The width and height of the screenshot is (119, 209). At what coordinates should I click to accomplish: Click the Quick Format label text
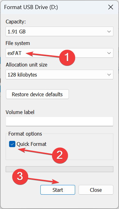point(32,144)
